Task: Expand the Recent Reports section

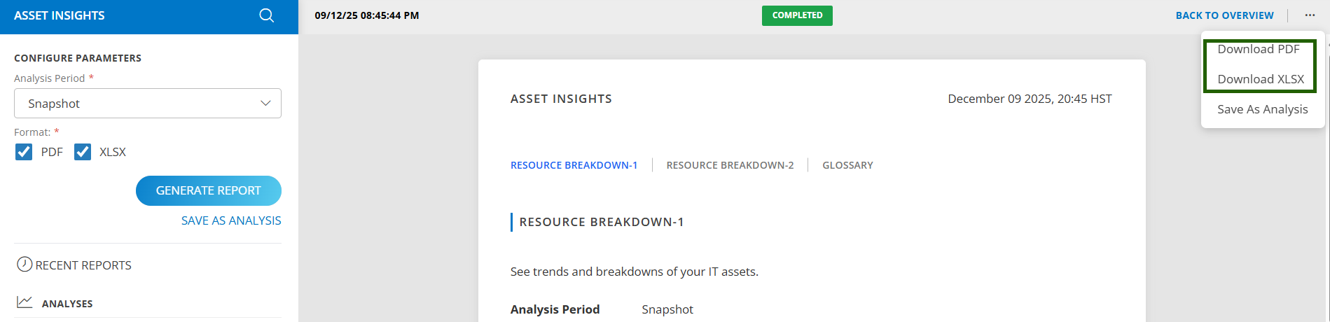Action: tap(83, 265)
